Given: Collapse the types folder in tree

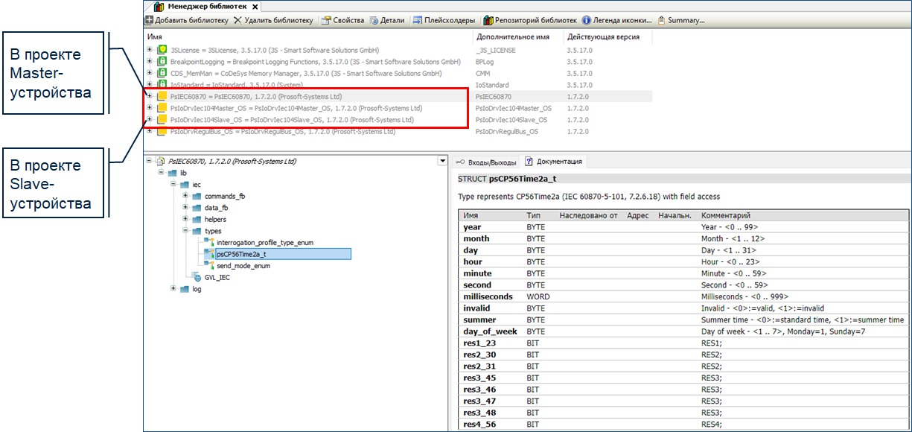Looking at the screenshot, I should 186,231.
